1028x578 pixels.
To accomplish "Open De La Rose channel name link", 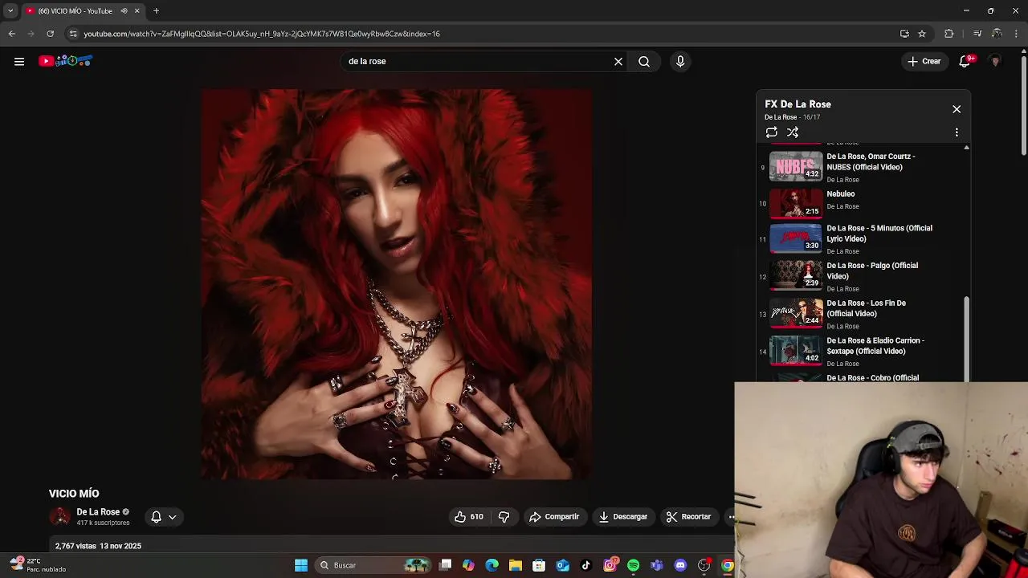I will (x=98, y=512).
